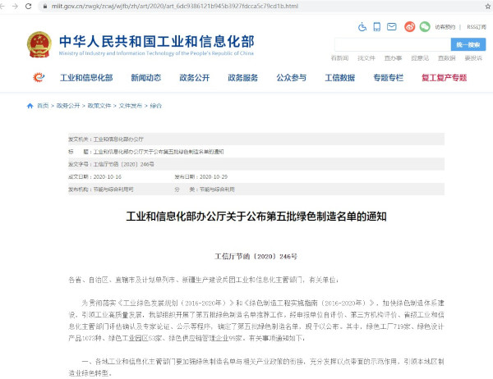Click the paragraph beginning 一、各地工业和信息化主管部门

click(x=256, y=368)
